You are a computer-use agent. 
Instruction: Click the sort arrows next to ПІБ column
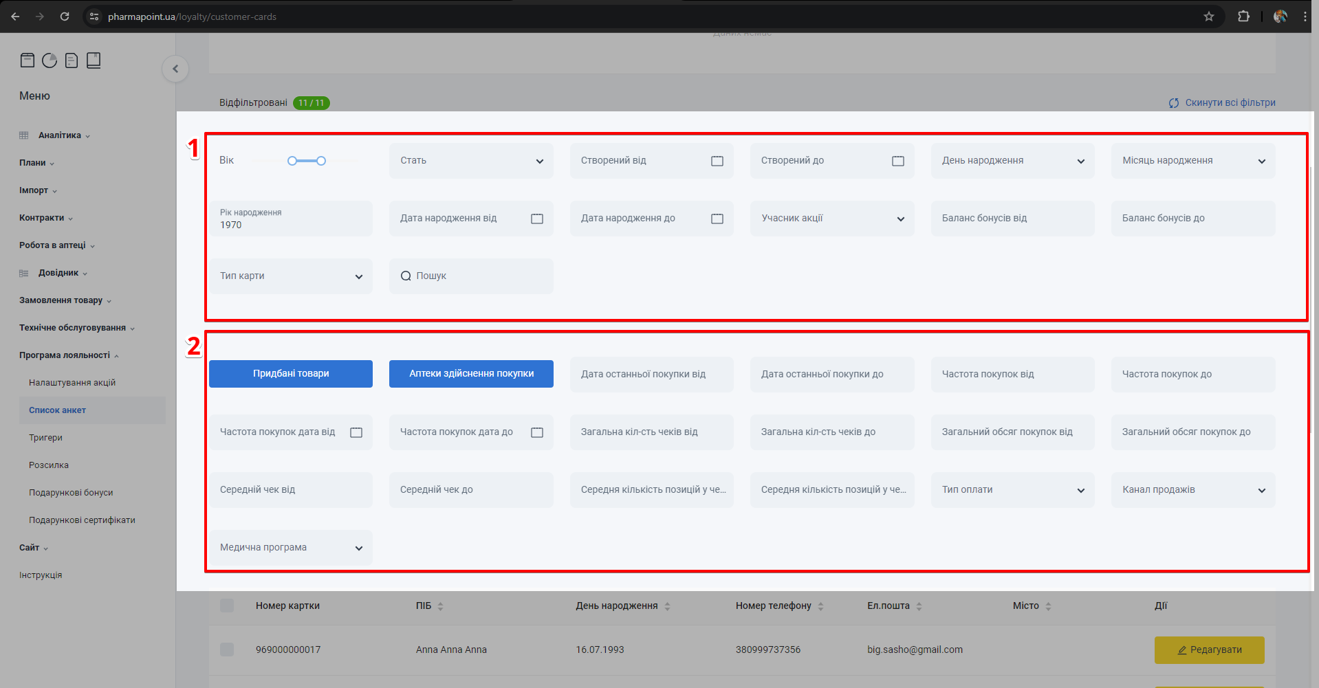pyautogui.click(x=440, y=606)
